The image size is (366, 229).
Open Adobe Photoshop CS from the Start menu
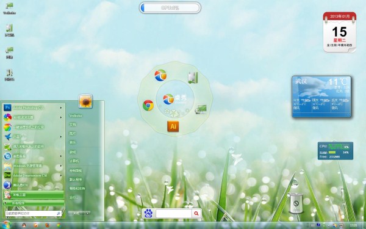click(x=33, y=107)
